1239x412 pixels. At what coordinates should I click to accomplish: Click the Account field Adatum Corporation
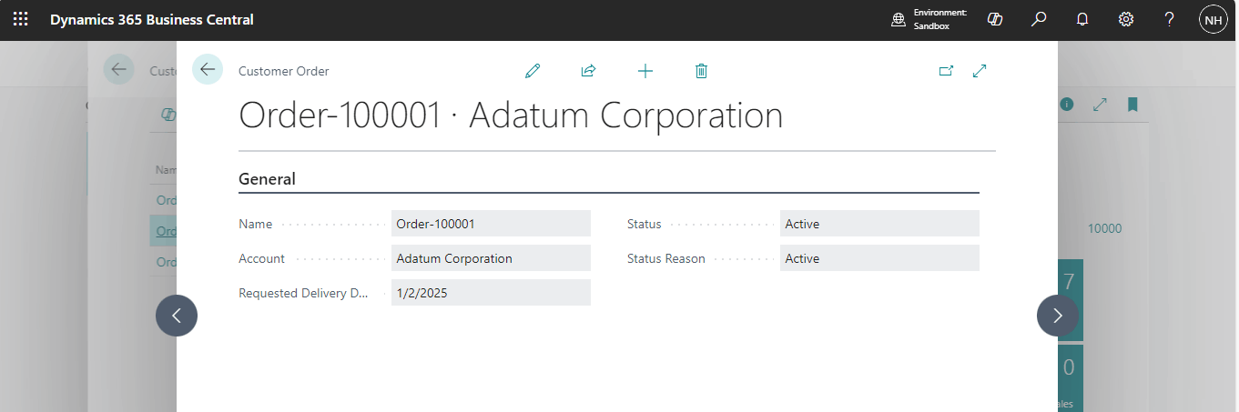pyautogui.click(x=491, y=258)
